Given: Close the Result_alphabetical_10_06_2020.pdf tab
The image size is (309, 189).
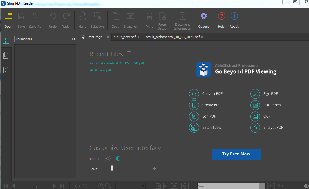Looking at the screenshot, I should (x=202, y=37).
